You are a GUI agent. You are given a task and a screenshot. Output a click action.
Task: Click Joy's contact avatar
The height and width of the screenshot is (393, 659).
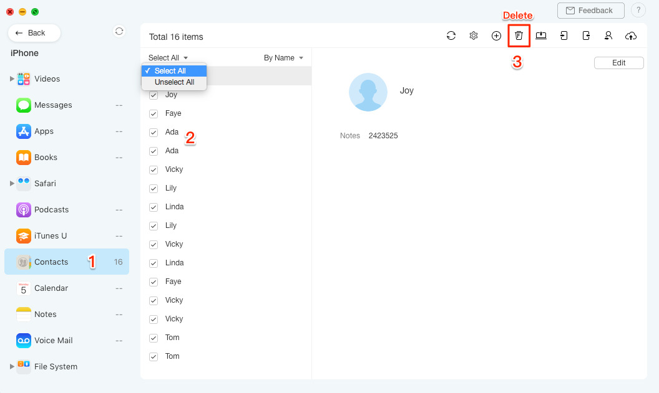coord(368,92)
